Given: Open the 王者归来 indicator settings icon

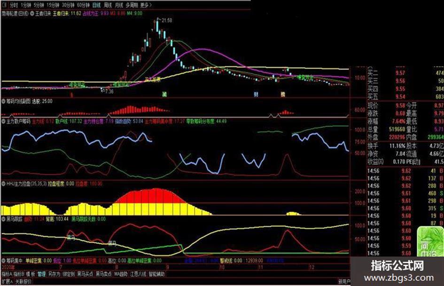Looking at the screenshot, I should pyautogui.click(x=32, y=13).
